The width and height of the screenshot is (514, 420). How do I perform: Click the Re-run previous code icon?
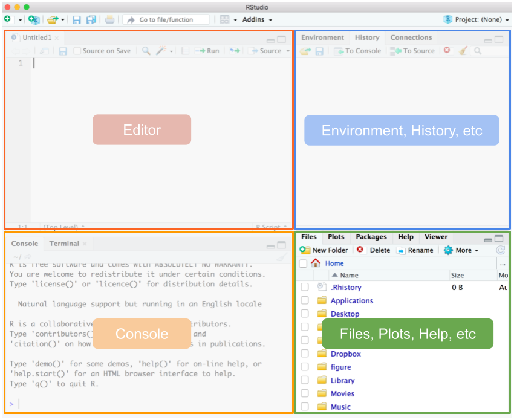[x=235, y=51]
